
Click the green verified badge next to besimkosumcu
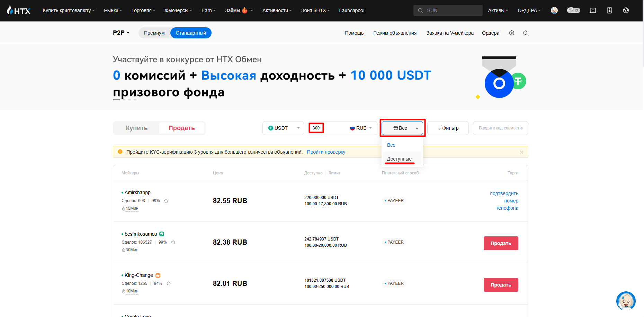[162, 234]
